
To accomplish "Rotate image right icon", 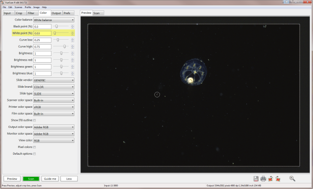I will point(278,179).
